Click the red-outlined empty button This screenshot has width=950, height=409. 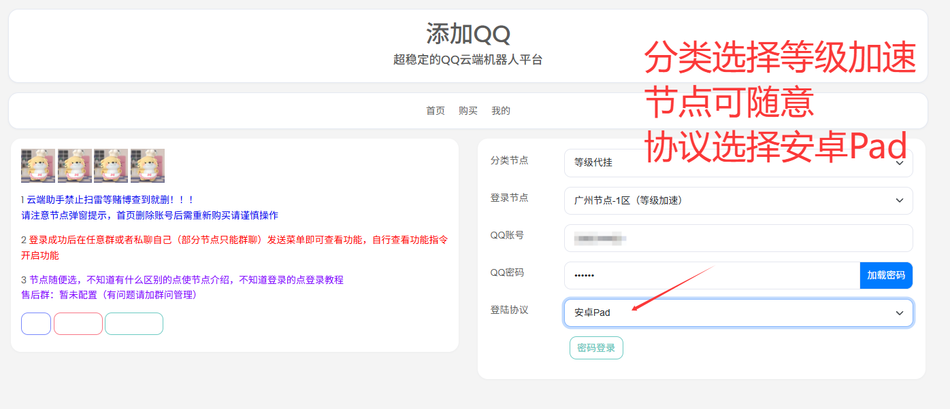pyautogui.click(x=78, y=324)
